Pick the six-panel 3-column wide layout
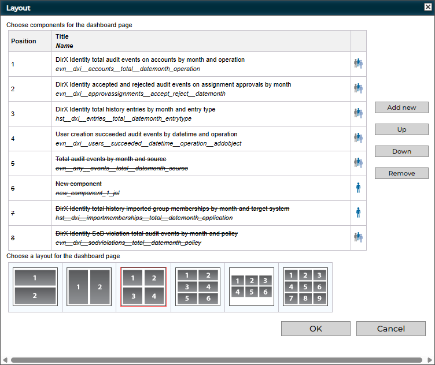 [x=252, y=287]
